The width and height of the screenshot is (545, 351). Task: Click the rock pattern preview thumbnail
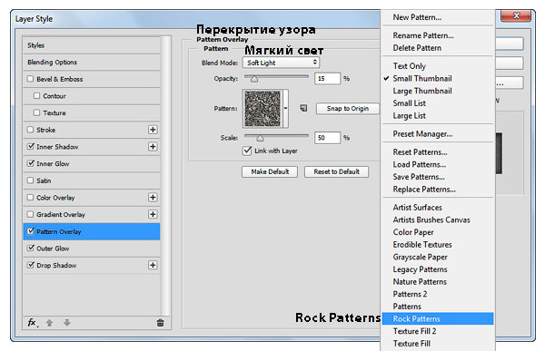coord(263,108)
